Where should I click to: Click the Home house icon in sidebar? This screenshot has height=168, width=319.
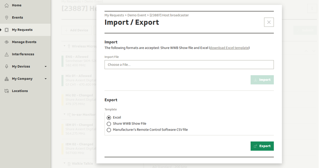[x=7, y=5]
